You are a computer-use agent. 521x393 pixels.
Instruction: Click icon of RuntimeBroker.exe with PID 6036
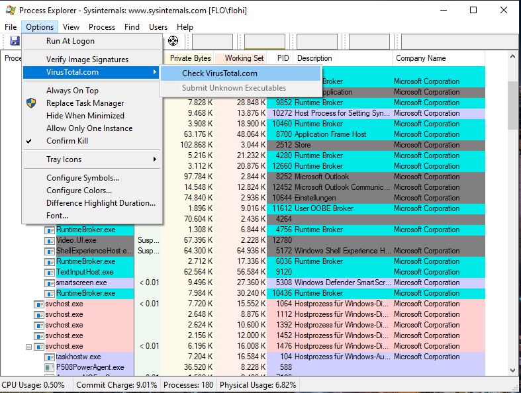[50, 262]
